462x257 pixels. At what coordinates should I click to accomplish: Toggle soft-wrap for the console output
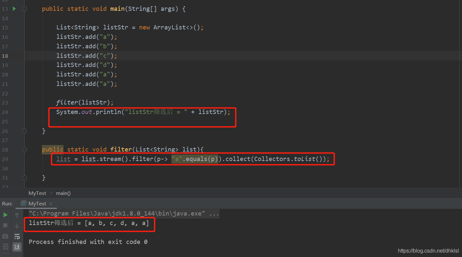(17, 236)
